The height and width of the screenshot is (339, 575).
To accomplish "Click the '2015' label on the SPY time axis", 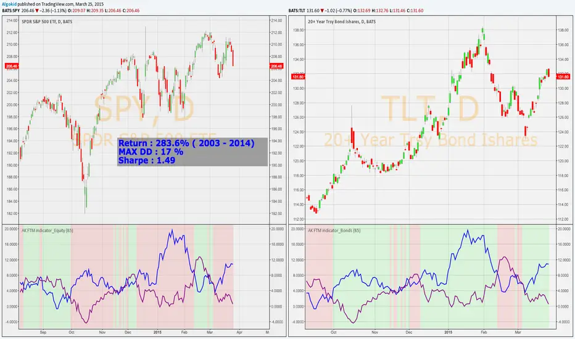I will tap(157, 332).
